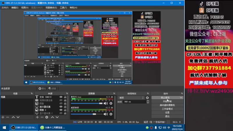Toggle lock on 显示器采集 source
233x131 pixels.
pos(65,107)
